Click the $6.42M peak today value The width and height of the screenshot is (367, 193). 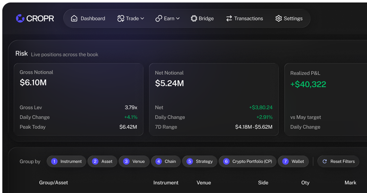pos(128,127)
